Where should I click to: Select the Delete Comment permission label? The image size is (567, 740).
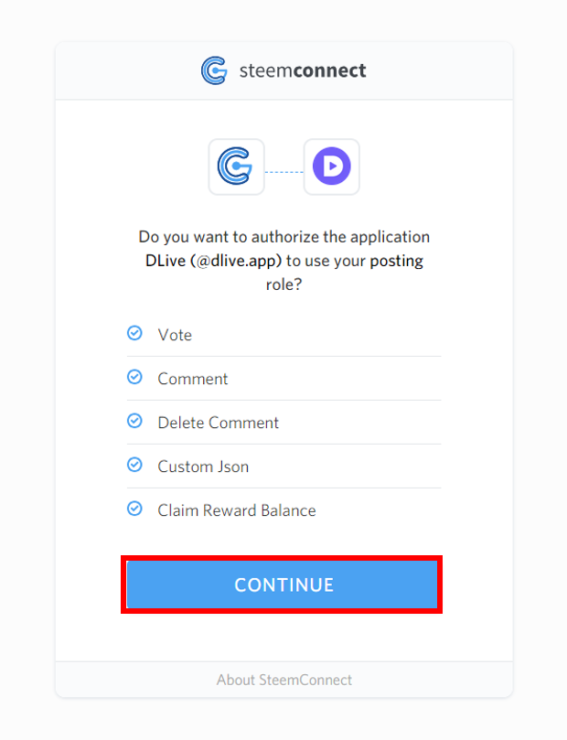(219, 423)
